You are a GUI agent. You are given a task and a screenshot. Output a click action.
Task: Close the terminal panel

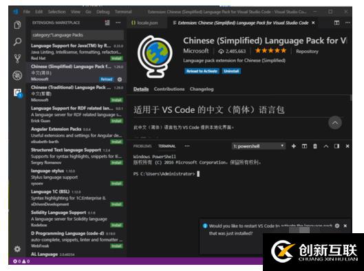347,146
